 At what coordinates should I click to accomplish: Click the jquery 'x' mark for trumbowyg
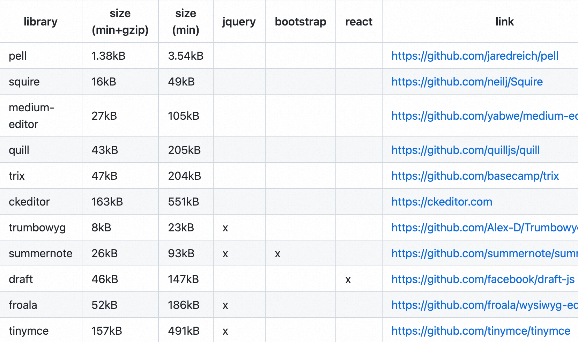pyautogui.click(x=225, y=228)
